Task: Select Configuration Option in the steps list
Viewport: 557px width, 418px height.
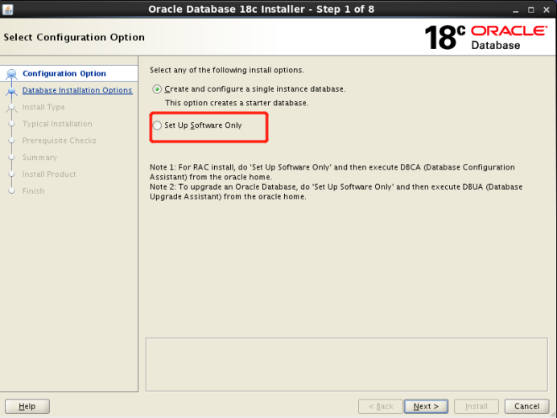Action: tap(64, 74)
